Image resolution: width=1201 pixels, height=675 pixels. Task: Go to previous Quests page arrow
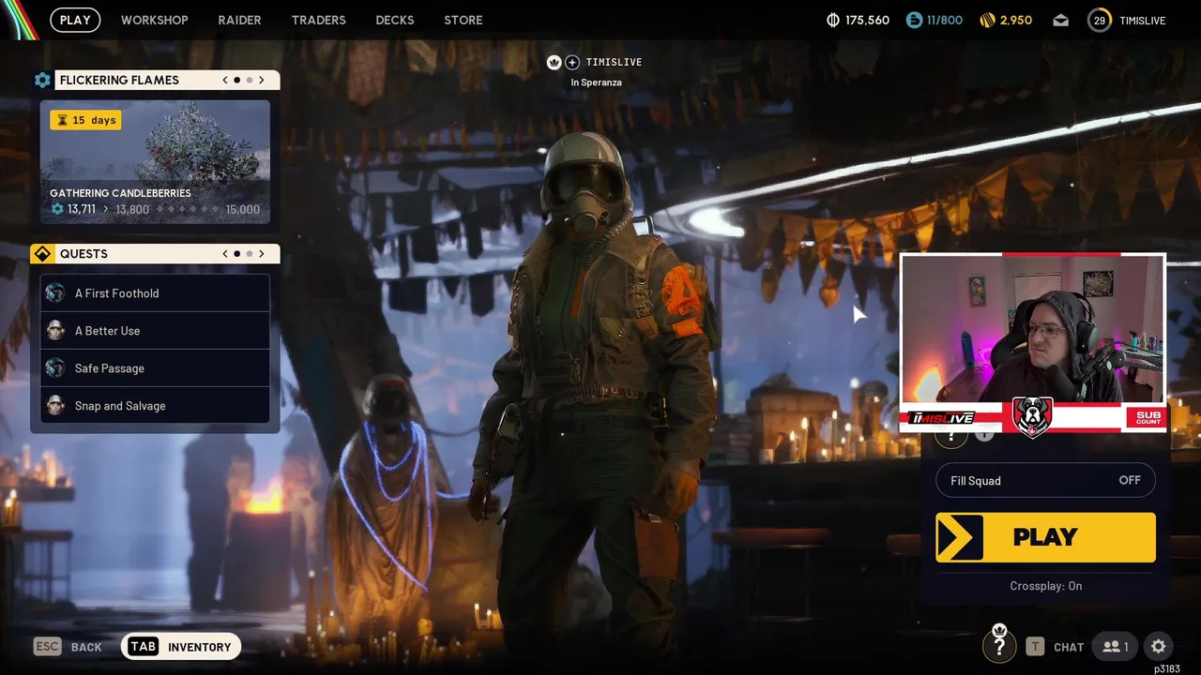pyautogui.click(x=225, y=254)
